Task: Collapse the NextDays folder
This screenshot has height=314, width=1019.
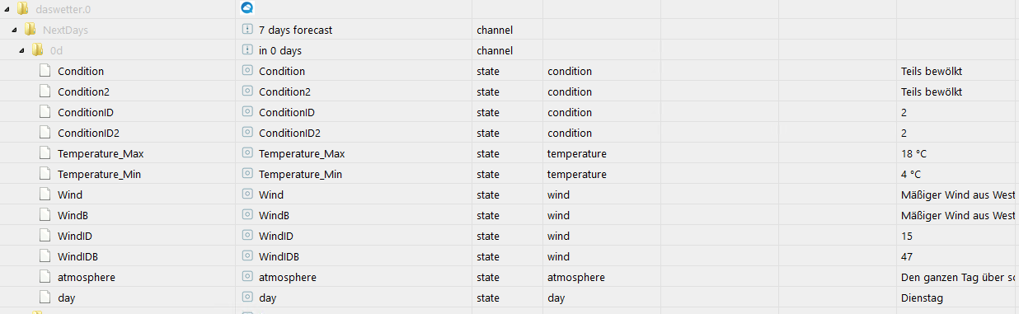Action: click(x=16, y=30)
